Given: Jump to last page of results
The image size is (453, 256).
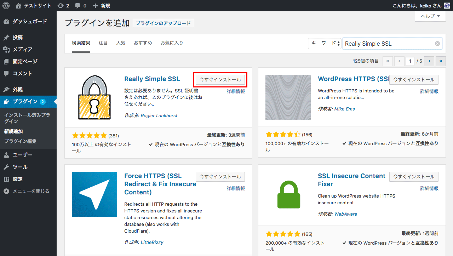Looking at the screenshot, I should 441,61.
